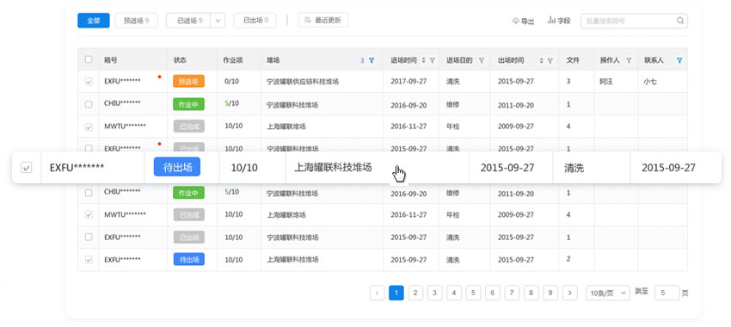Click the bar-chart fields icon
731x327 pixels.
551,21
